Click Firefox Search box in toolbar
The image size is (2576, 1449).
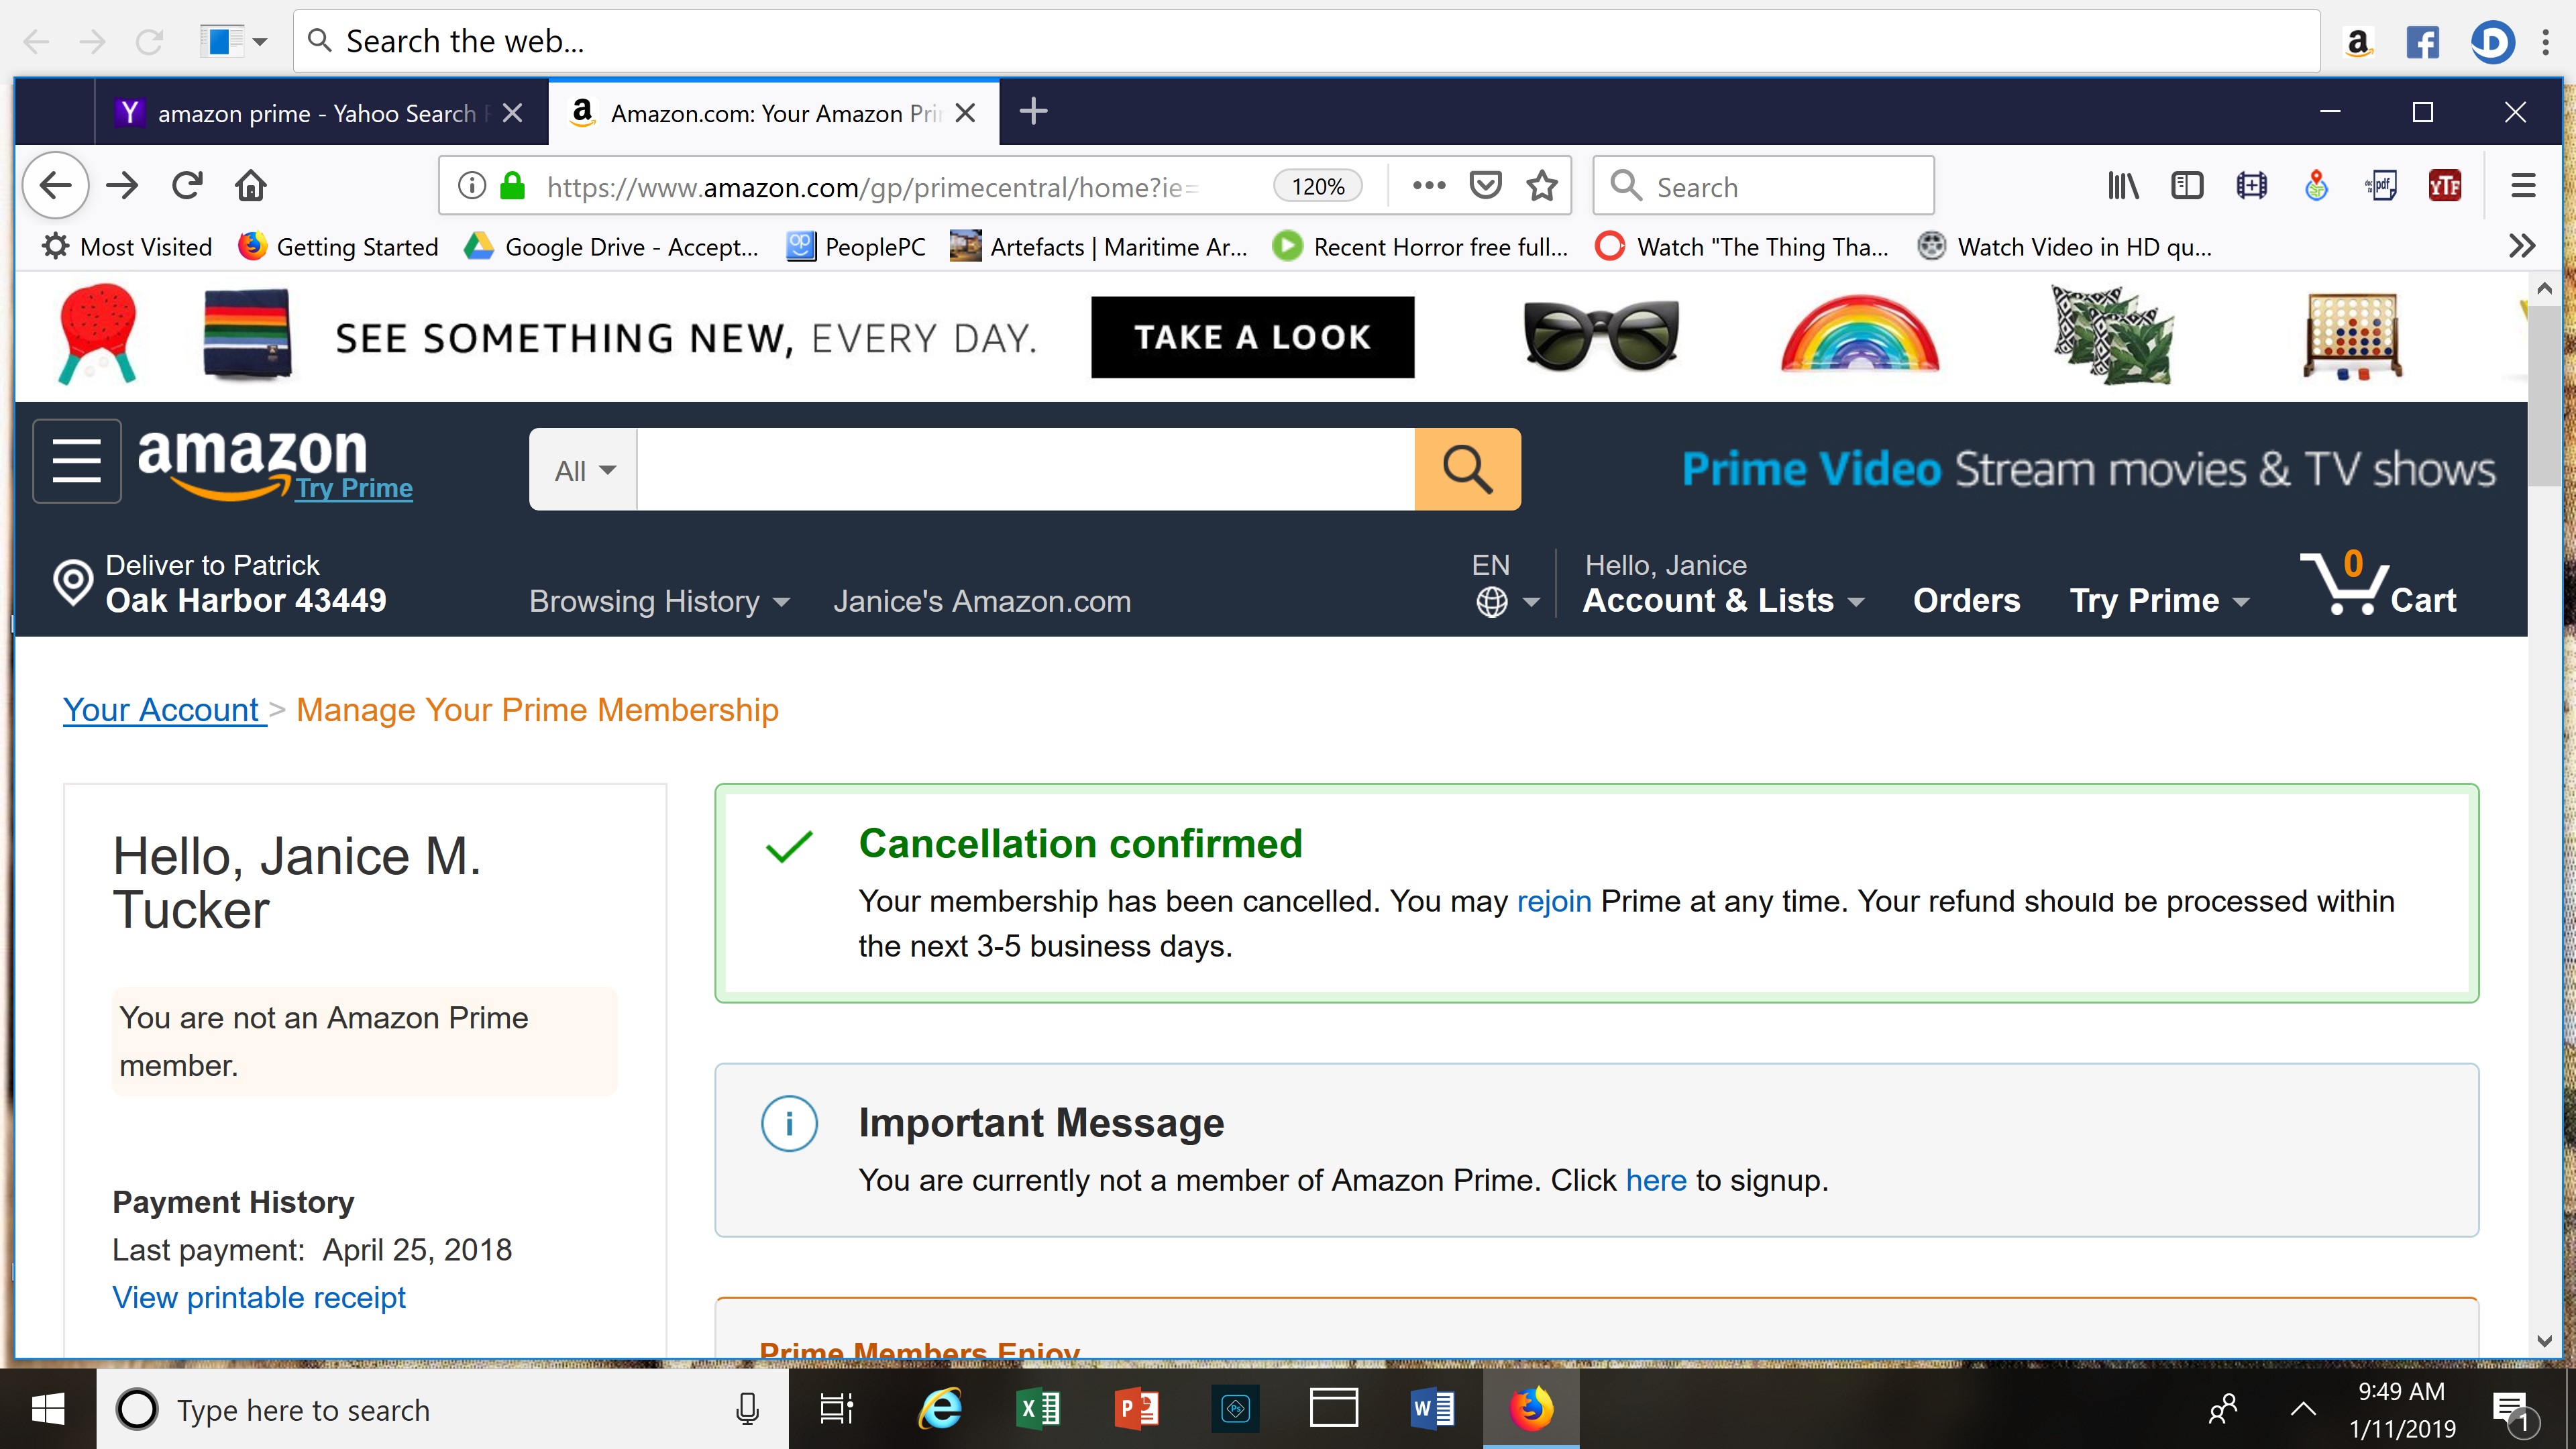(1763, 186)
